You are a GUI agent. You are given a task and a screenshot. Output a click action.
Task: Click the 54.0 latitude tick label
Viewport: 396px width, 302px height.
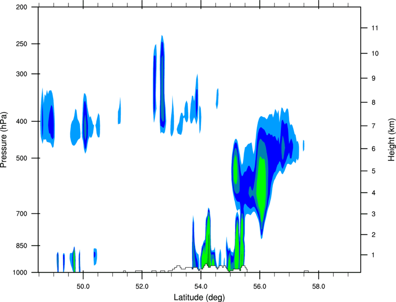[x=201, y=287]
